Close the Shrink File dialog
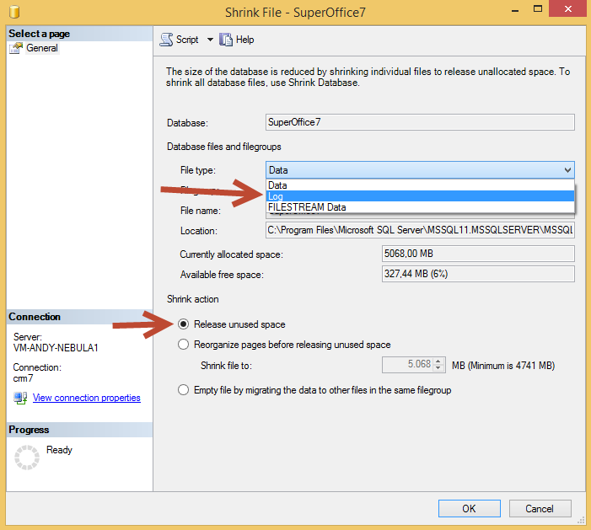The width and height of the screenshot is (591, 530). [568, 8]
